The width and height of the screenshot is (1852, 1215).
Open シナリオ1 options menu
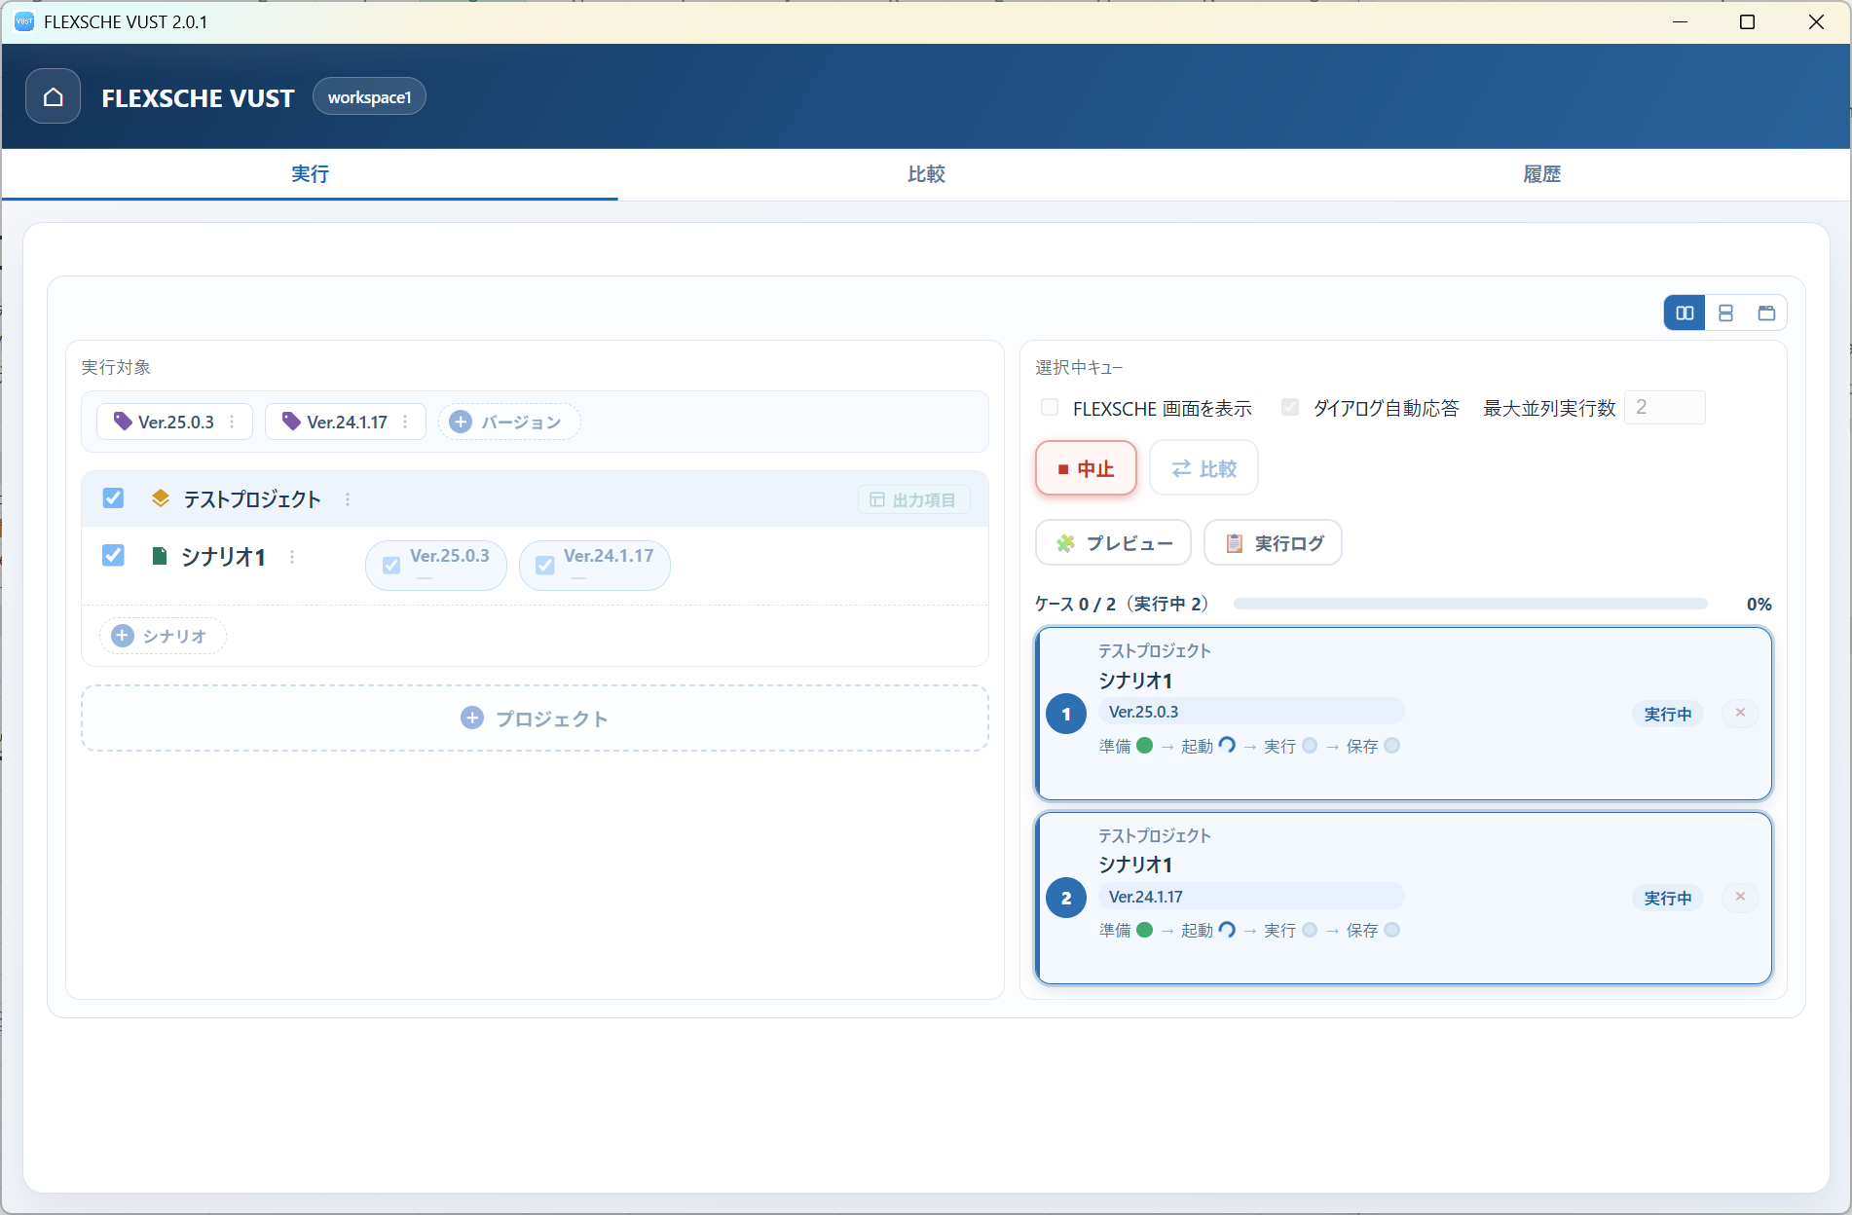[x=292, y=557]
